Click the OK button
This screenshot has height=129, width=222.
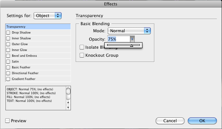pos(202,121)
